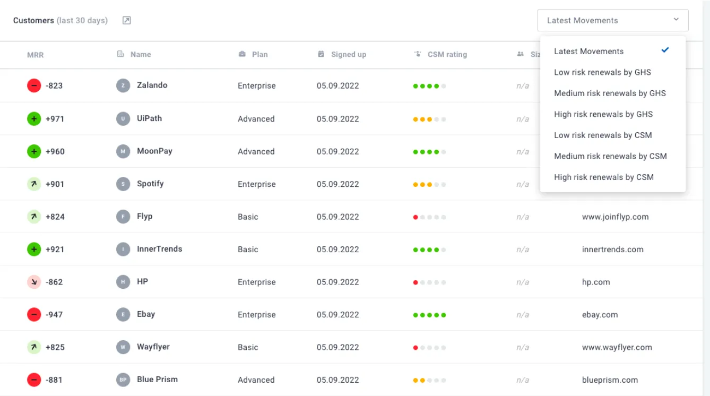Open the hp.com website link
The height and width of the screenshot is (396, 710).
click(596, 282)
